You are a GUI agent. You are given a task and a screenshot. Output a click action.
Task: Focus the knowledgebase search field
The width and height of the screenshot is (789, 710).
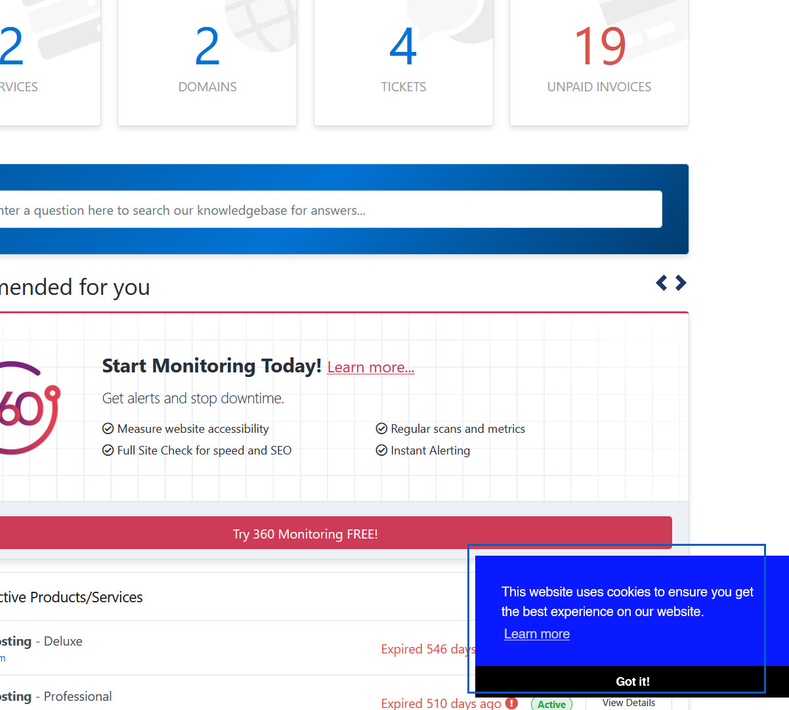coord(328,210)
